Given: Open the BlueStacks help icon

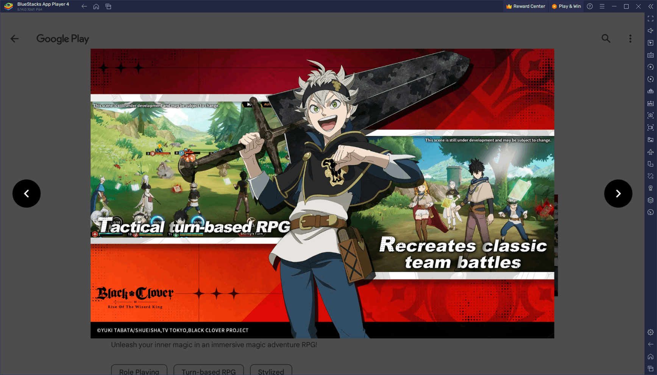Looking at the screenshot, I should tap(590, 6).
